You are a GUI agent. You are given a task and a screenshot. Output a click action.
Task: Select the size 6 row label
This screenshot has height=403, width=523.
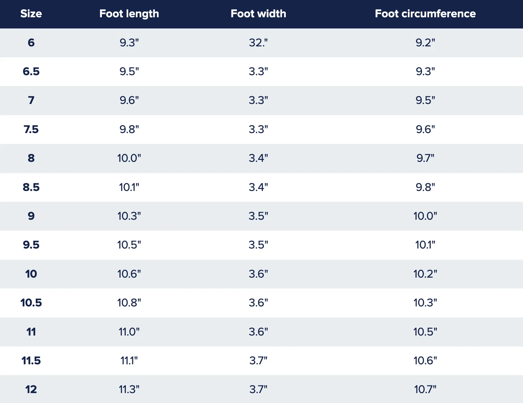tap(31, 43)
